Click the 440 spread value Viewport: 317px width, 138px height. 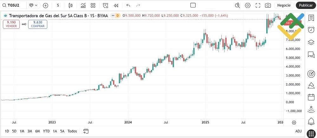[24, 24]
